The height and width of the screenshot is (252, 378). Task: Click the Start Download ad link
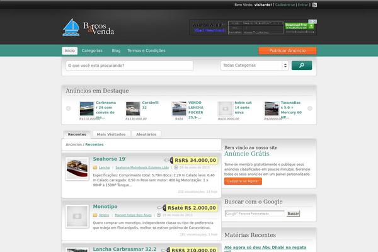[x=209, y=30]
